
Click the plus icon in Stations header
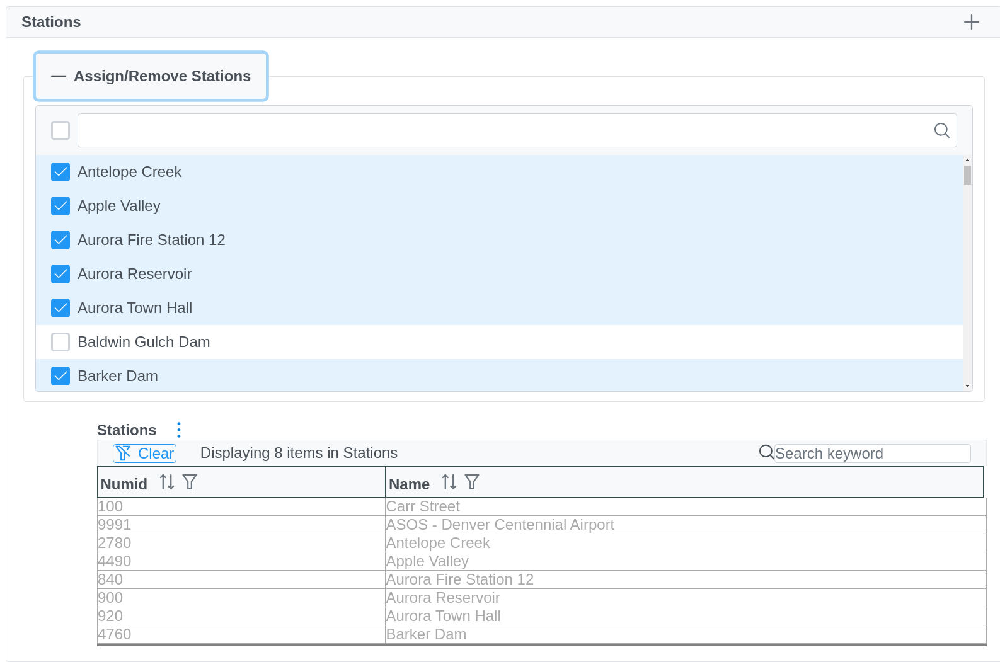[971, 22]
